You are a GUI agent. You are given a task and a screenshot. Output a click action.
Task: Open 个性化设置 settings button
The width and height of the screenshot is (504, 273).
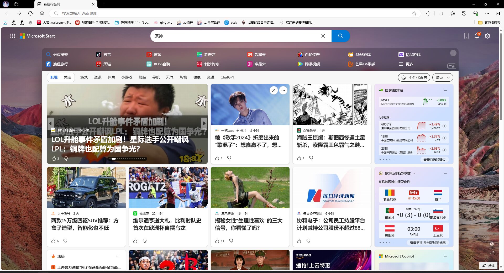[414, 77]
